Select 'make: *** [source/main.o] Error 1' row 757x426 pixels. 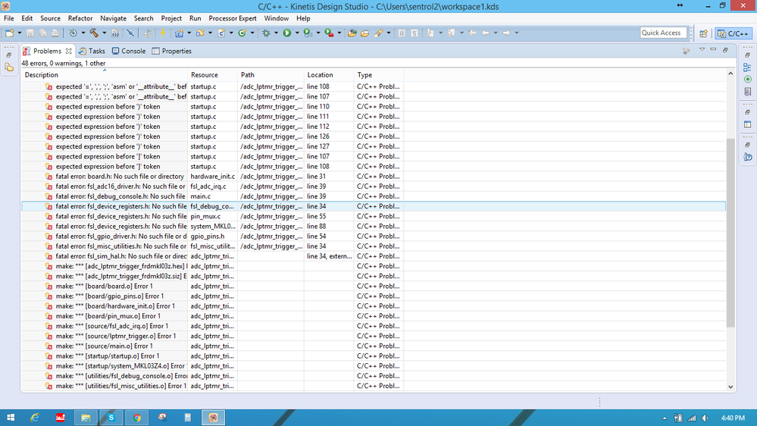373,346
